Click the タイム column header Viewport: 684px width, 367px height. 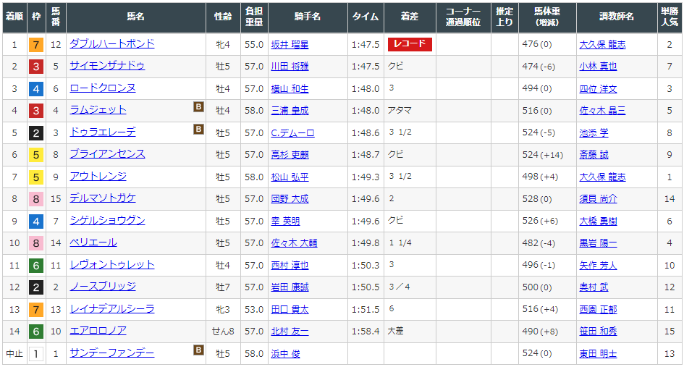point(366,16)
